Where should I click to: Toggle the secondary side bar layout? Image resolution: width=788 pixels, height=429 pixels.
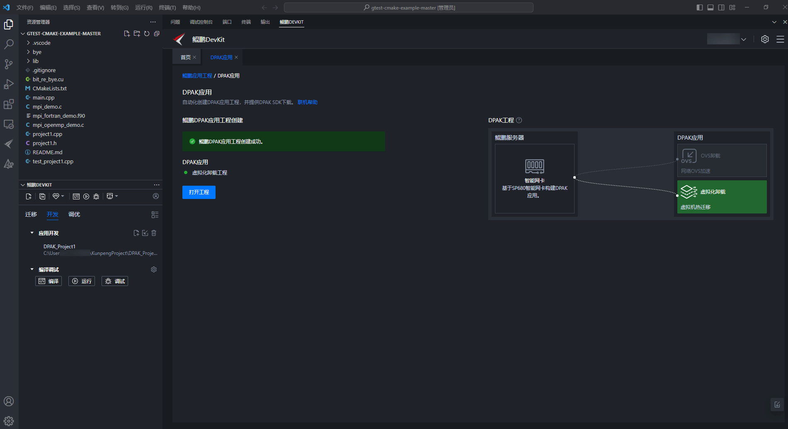[721, 7]
